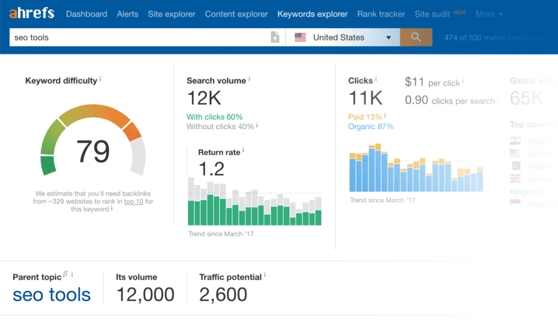Viewport: 558px width, 325px height.
Task: Expand the More menu in navigation
Action: 489,14
